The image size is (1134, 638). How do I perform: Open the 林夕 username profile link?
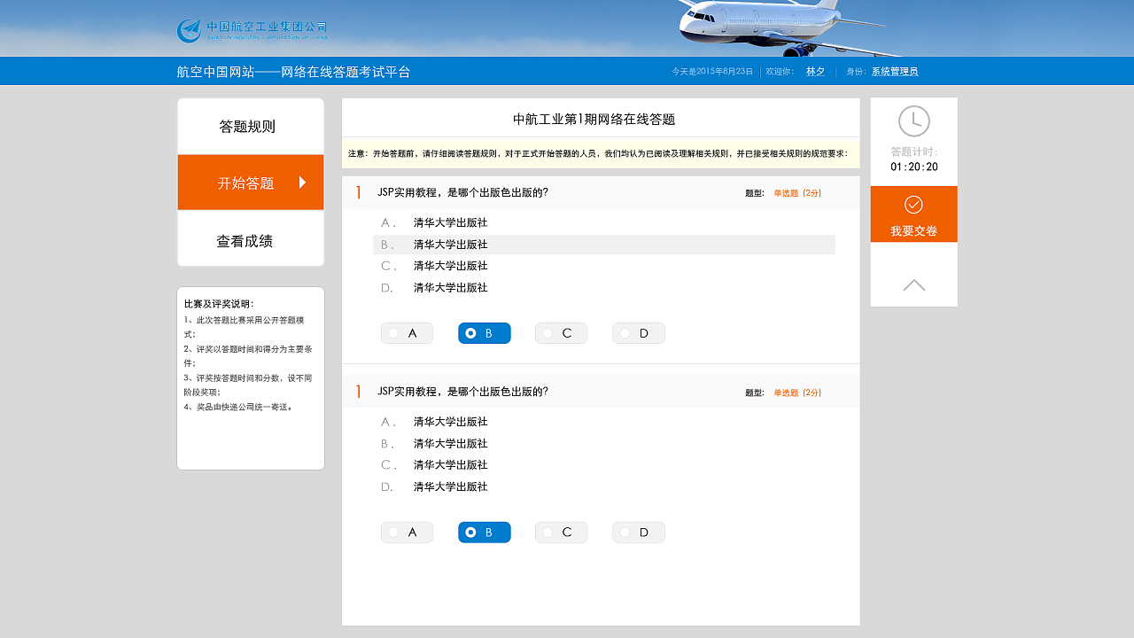(x=815, y=71)
